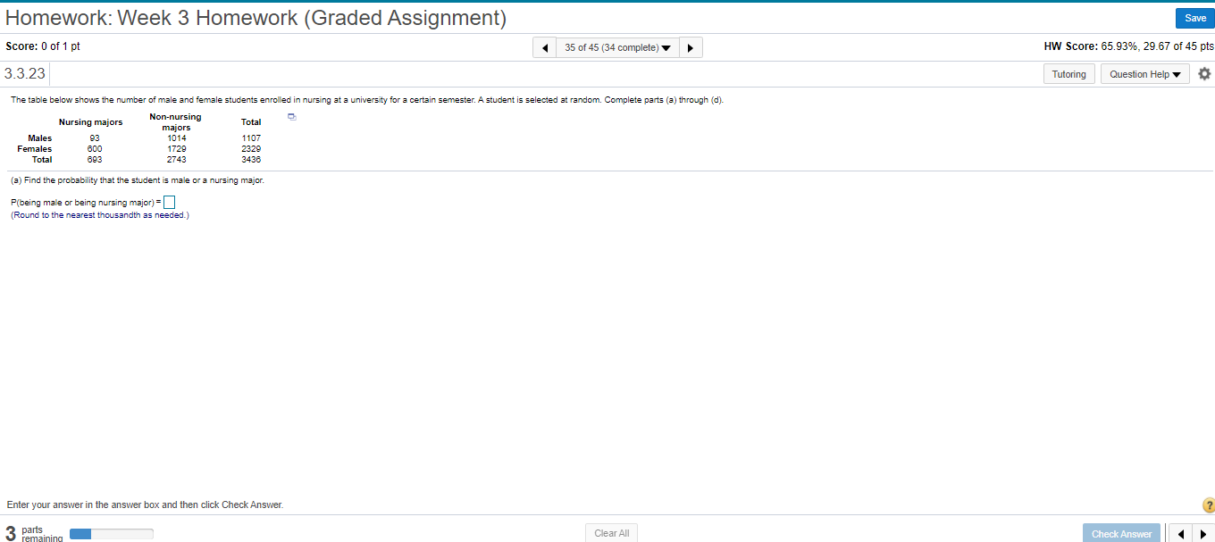
Task: Open the pop-out table icon
Action: [x=290, y=116]
